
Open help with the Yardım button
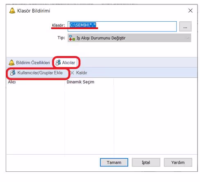click(178, 162)
